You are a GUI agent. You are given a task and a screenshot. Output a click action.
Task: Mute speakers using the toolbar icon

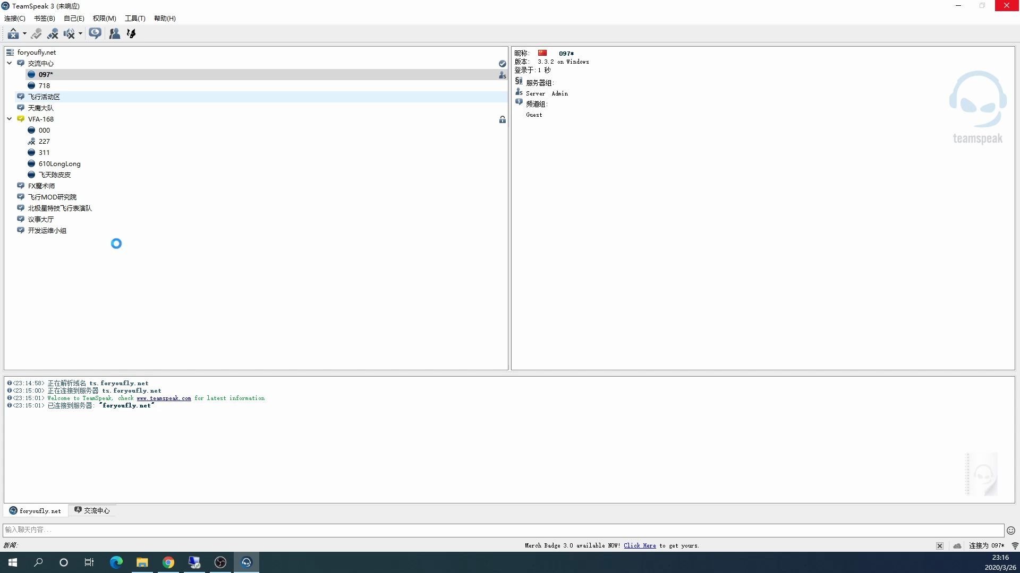(x=69, y=34)
